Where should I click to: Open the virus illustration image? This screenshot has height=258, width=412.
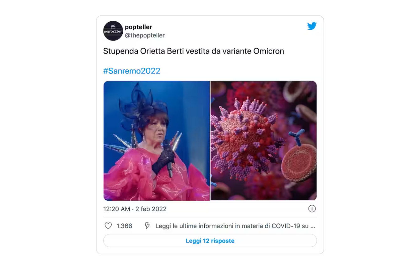tap(264, 141)
